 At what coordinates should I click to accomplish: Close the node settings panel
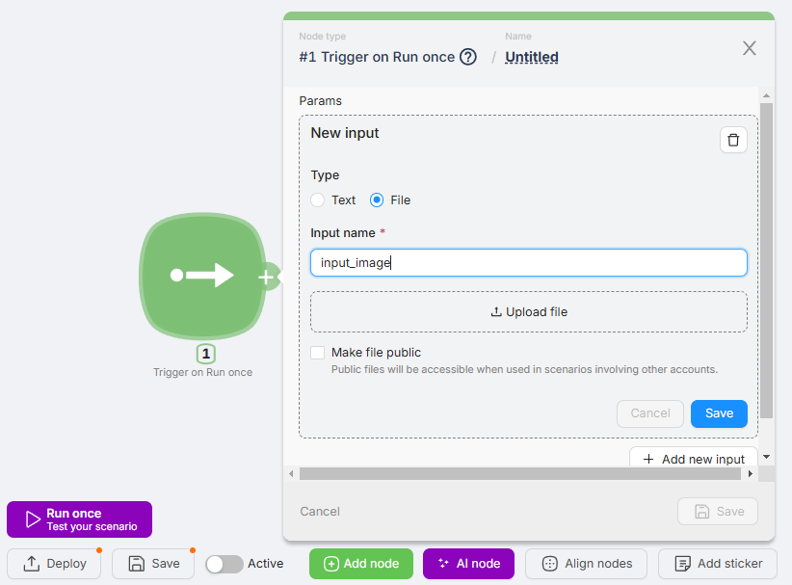749,48
